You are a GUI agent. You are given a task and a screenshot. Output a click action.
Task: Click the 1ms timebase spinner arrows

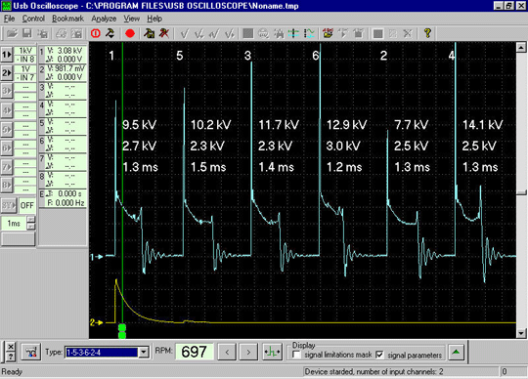point(30,224)
